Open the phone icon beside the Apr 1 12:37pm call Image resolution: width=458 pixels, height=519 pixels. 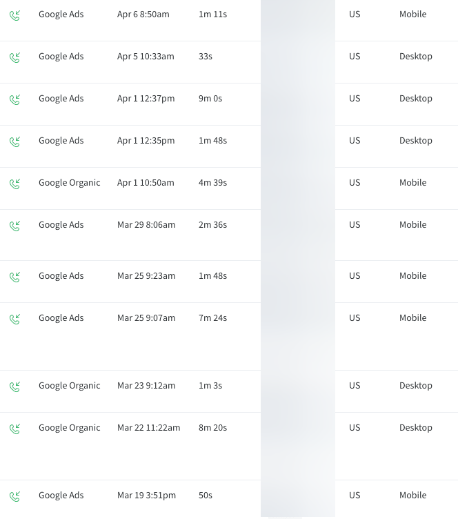[x=14, y=99]
